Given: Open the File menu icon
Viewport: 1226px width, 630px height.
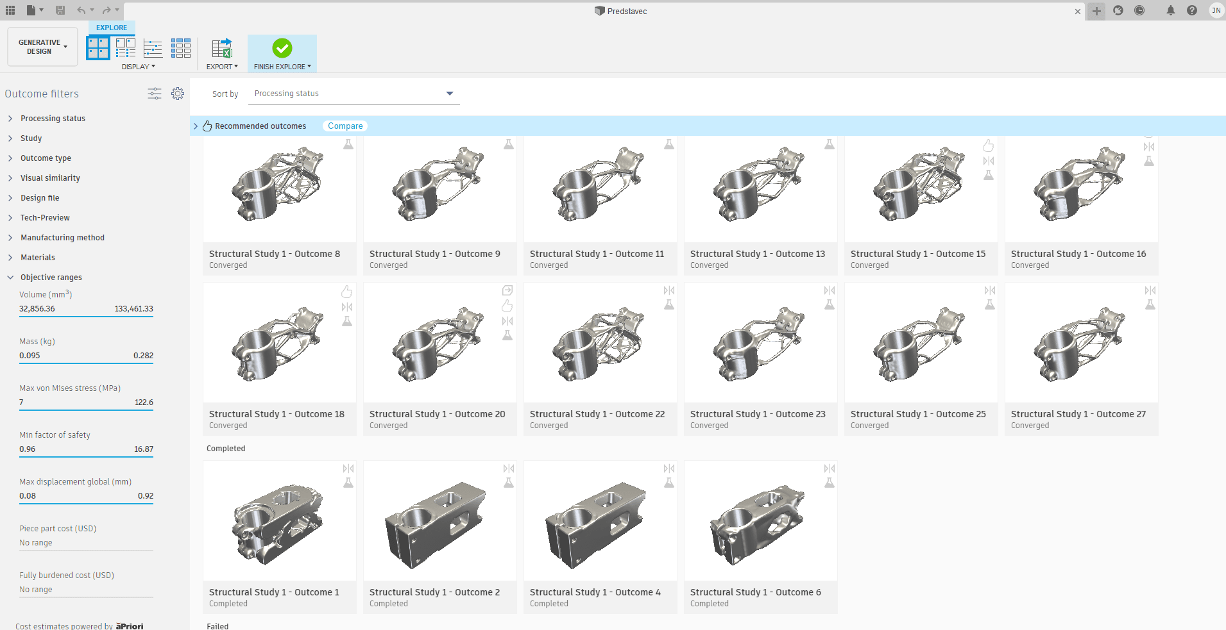Looking at the screenshot, I should (x=34, y=10).
